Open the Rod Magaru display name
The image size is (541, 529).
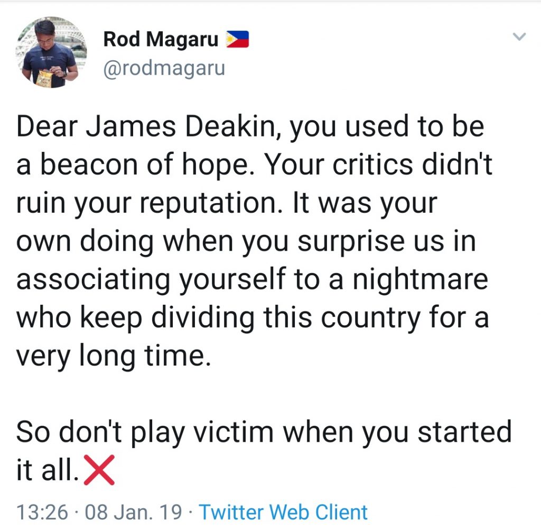click(161, 39)
